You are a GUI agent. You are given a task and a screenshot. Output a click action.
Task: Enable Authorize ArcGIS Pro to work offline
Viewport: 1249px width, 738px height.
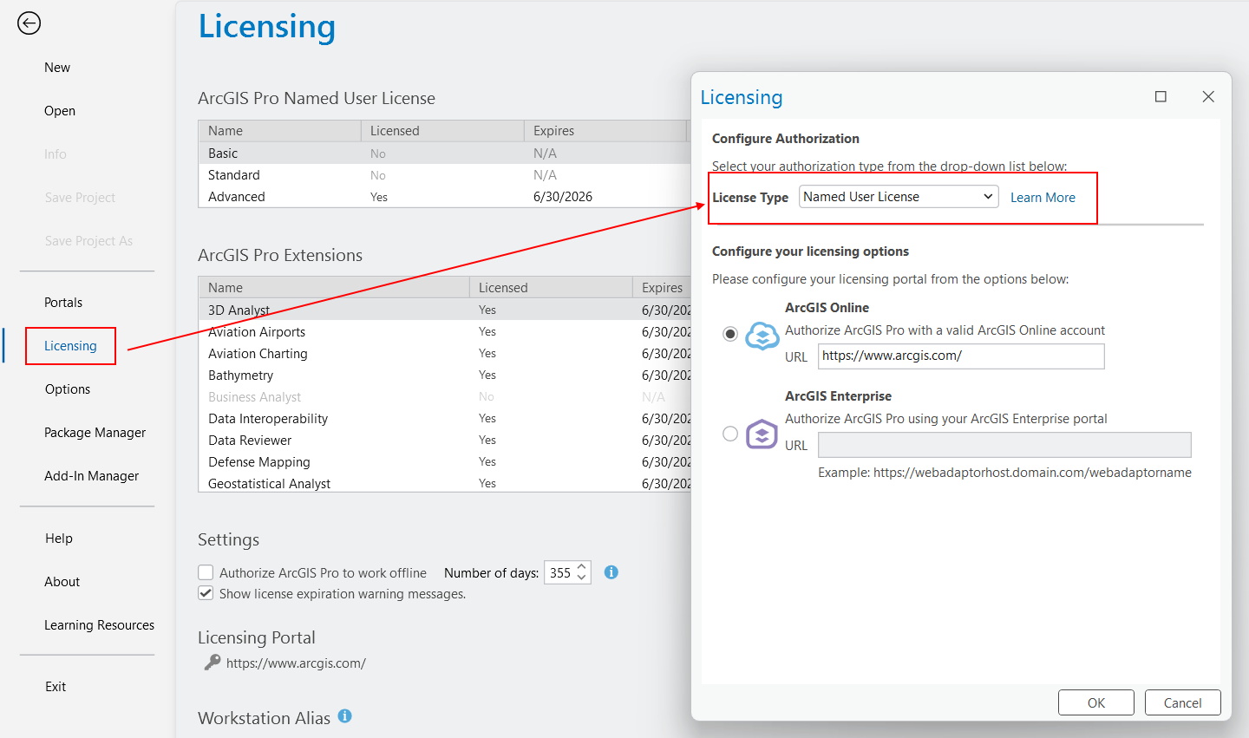[x=206, y=572]
